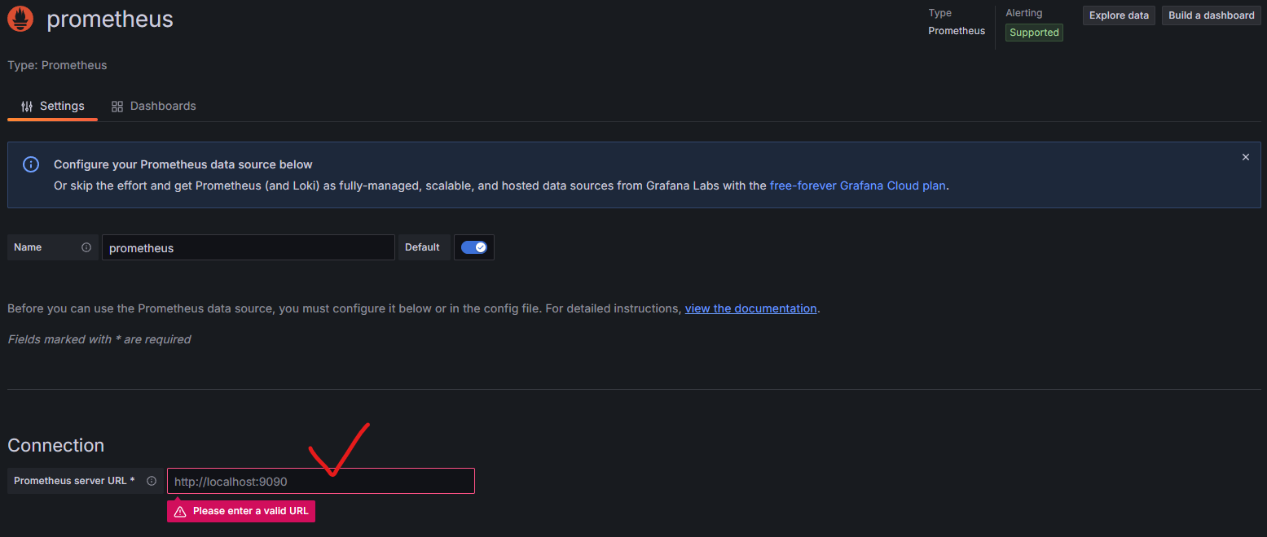Click the sliders icon next to Settings

(x=25, y=105)
